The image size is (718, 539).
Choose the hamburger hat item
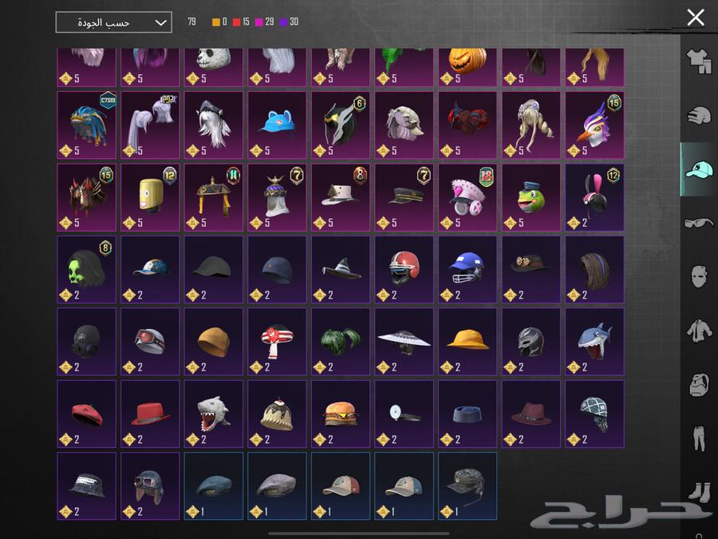coord(341,414)
